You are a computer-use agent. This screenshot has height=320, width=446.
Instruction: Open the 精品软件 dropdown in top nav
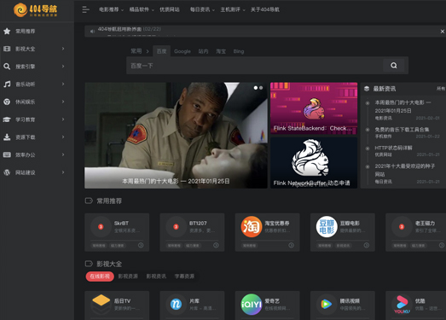[x=142, y=9]
